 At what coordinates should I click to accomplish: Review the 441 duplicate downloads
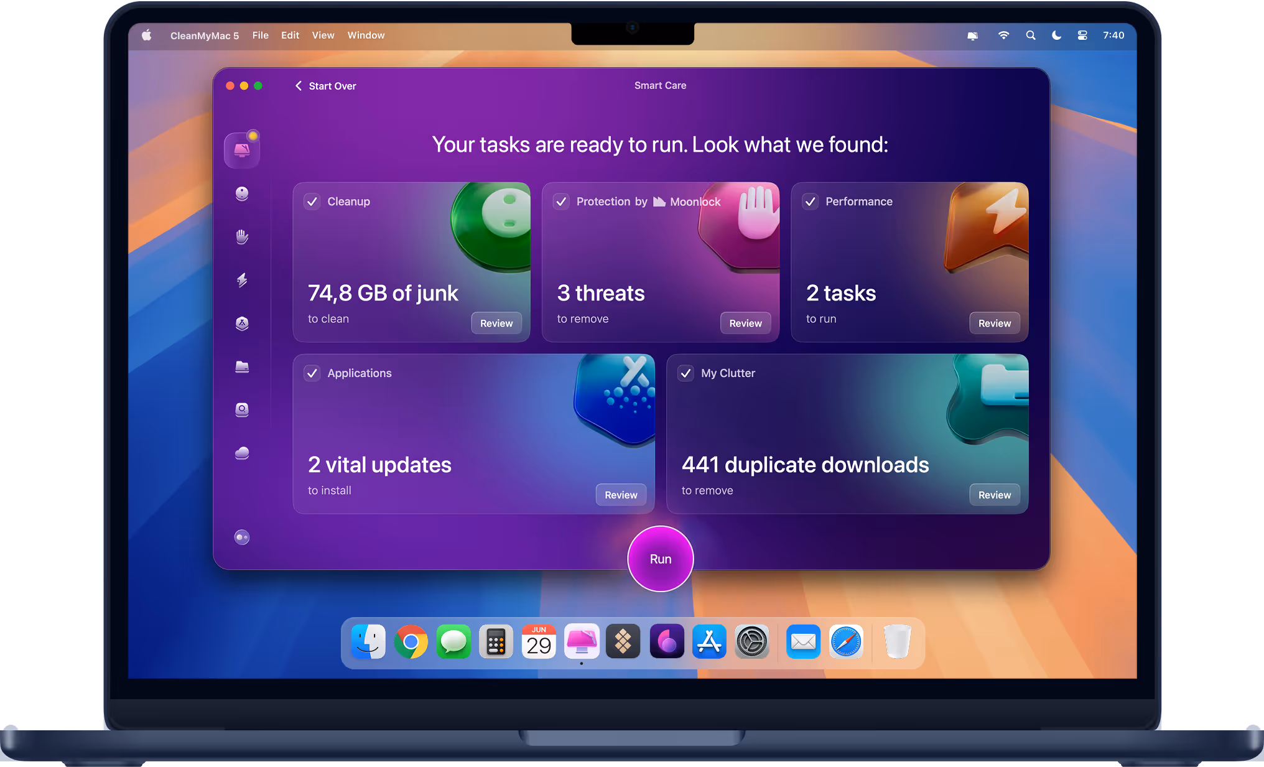pos(995,495)
